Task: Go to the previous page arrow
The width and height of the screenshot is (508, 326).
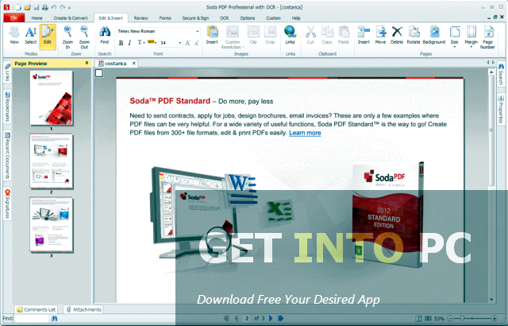Action: pos(236,319)
